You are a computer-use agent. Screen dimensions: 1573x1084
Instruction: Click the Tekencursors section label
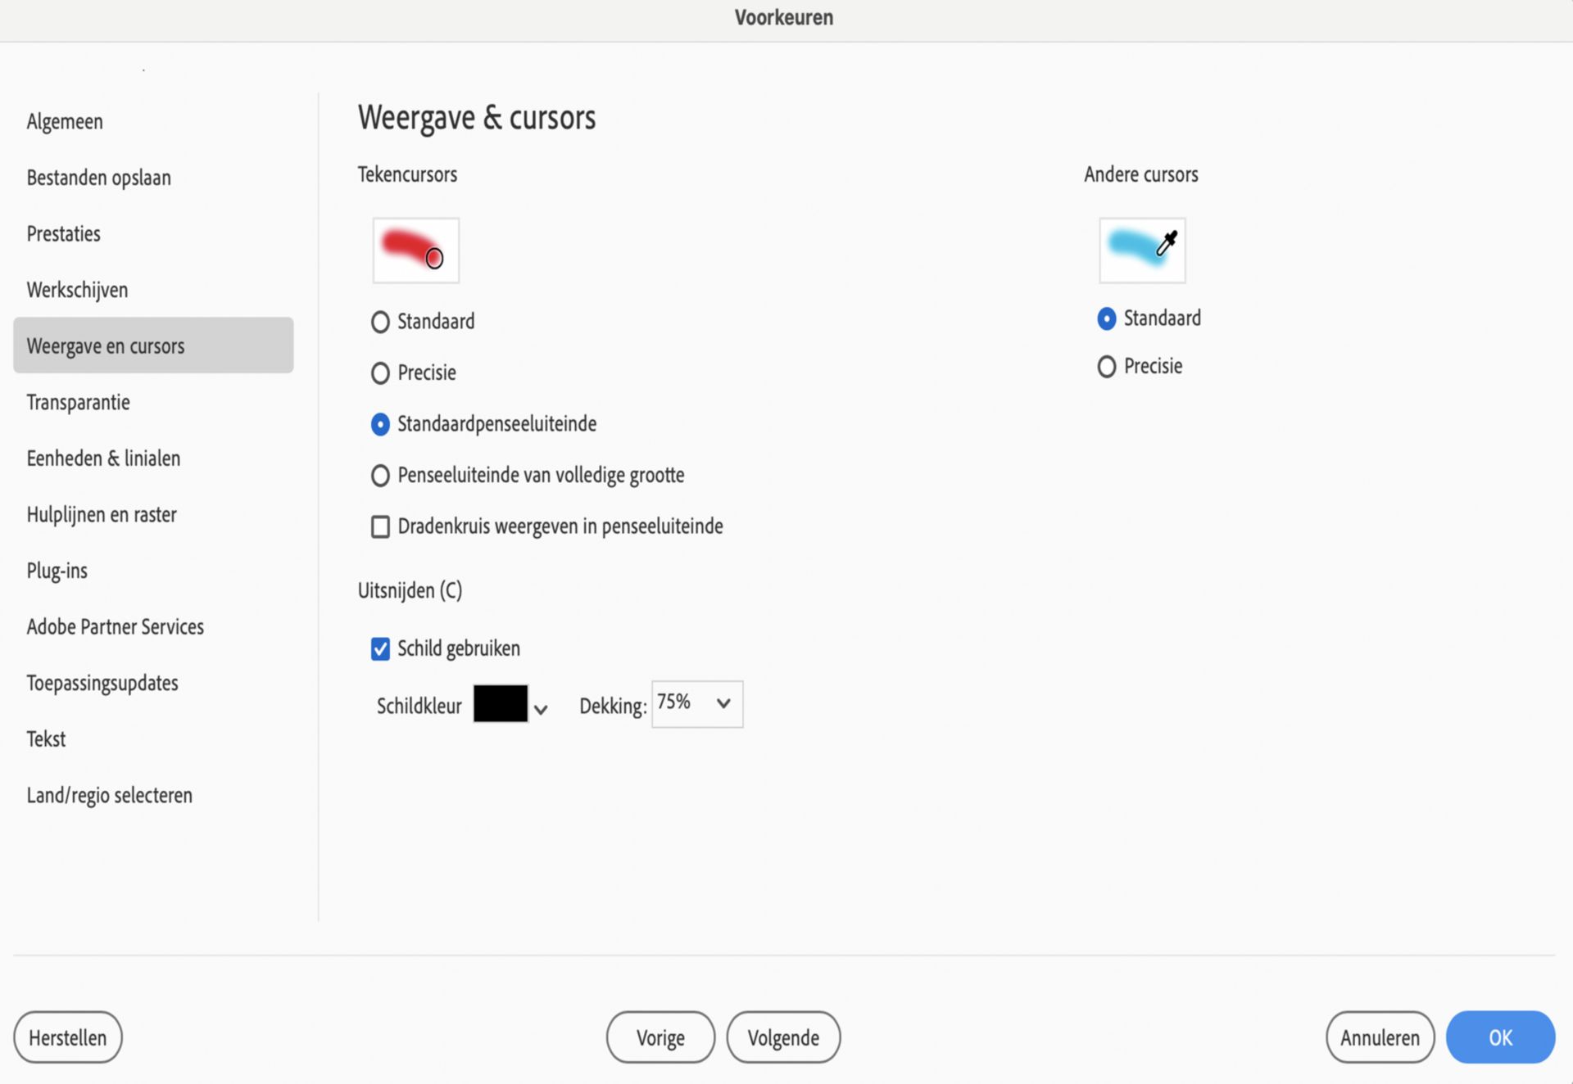[x=407, y=174]
